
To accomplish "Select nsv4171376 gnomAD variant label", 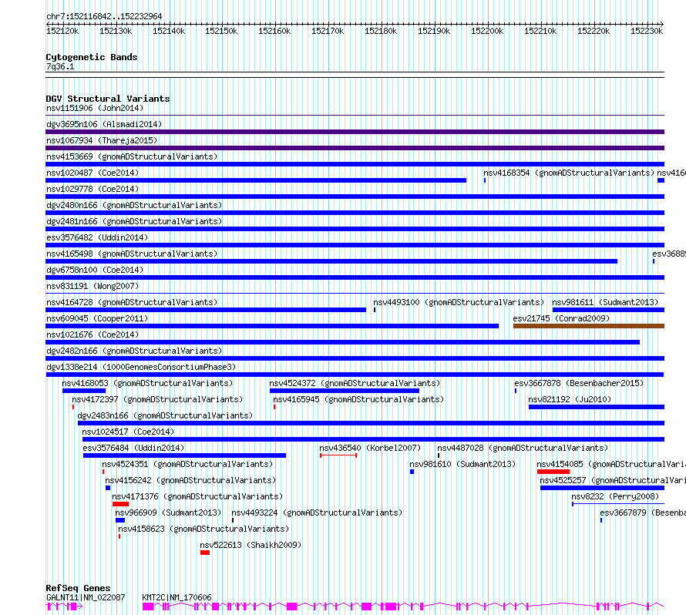I will point(197,496).
